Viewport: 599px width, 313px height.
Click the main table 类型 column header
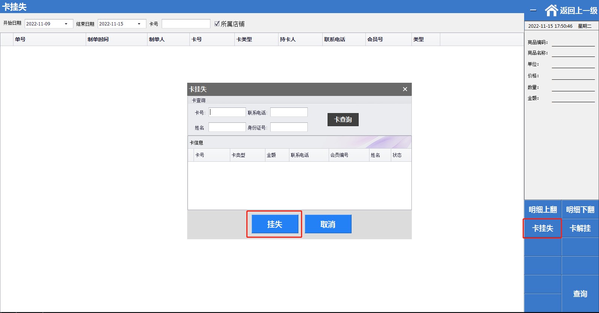coord(426,39)
